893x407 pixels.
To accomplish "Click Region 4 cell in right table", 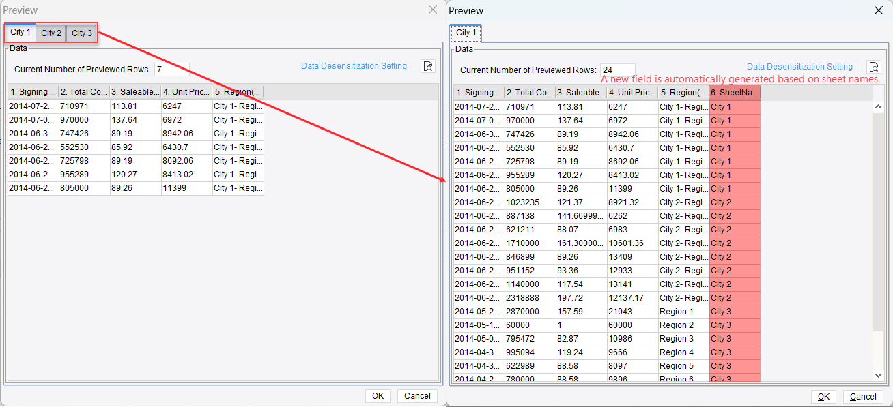I will (x=683, y=352).
